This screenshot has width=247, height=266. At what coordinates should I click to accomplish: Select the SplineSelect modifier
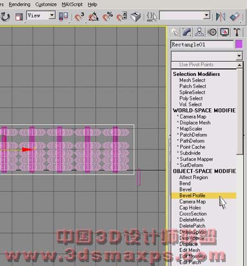tap(192, 92)
